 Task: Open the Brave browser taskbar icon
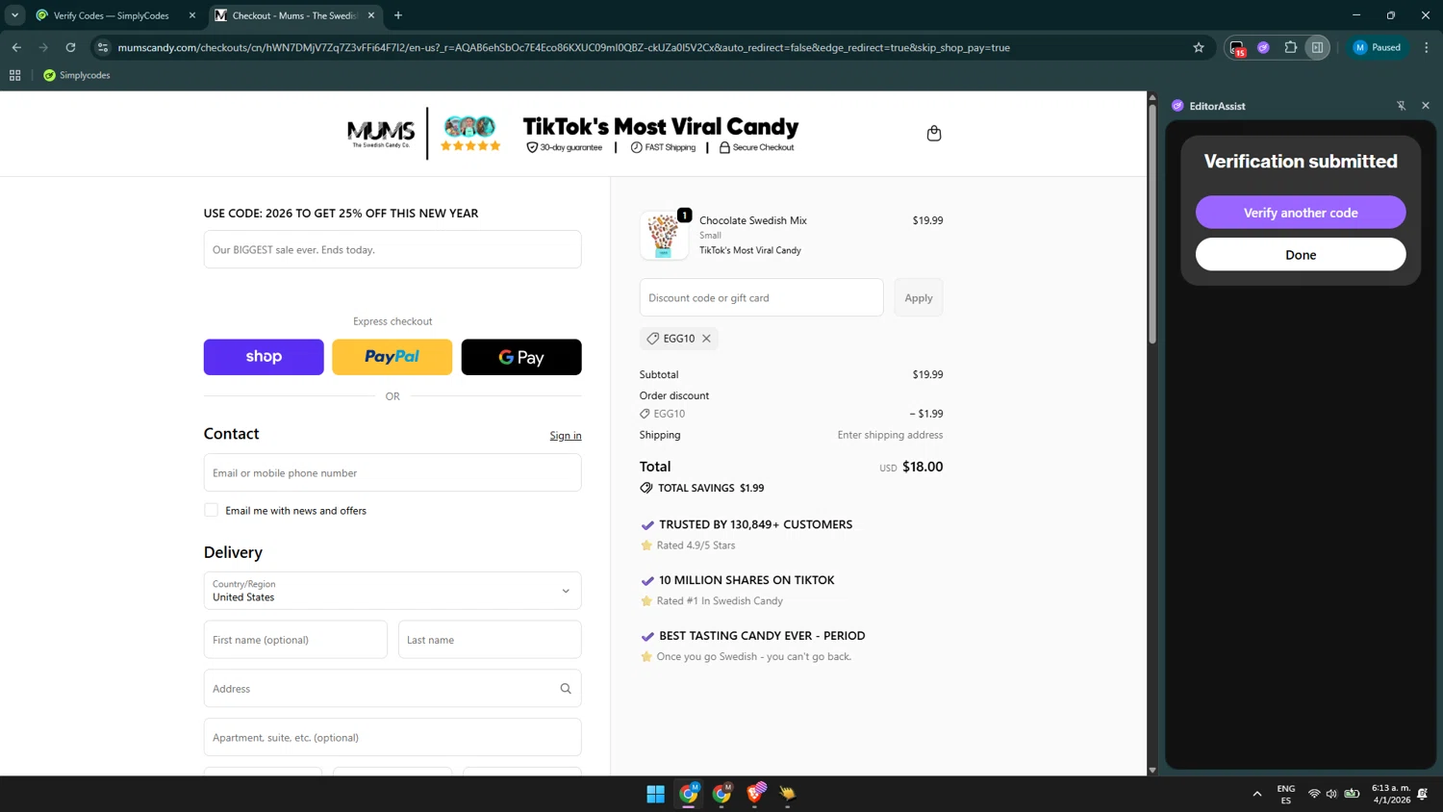[755, 794]
